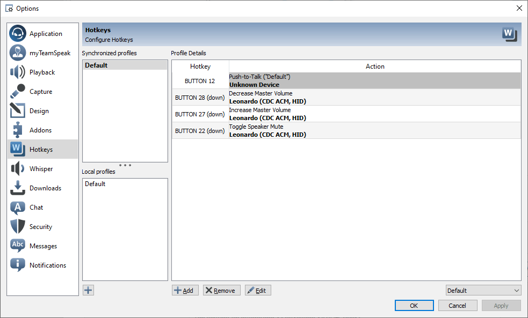Go to the Security settings page
This screenshot has height=318, width=528.
coord(42,226)
